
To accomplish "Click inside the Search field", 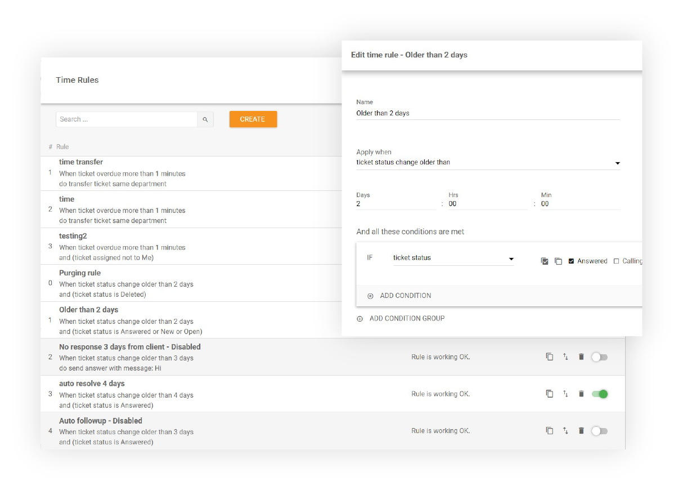I will pyautogui.click(x=124, y=119).
